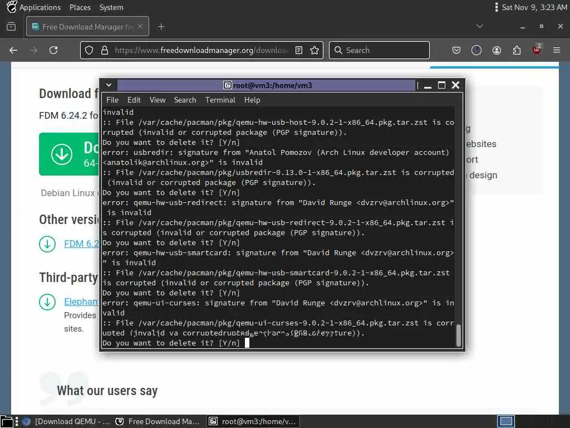Click the round toolbar icon beside Pocket
This screenshot has width=570, height=428.
[x=476, y=50]
